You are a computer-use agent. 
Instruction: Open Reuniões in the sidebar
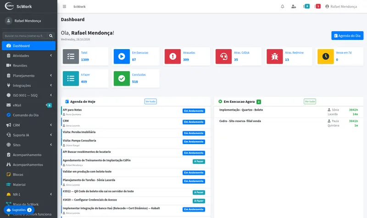click(28, 66)
